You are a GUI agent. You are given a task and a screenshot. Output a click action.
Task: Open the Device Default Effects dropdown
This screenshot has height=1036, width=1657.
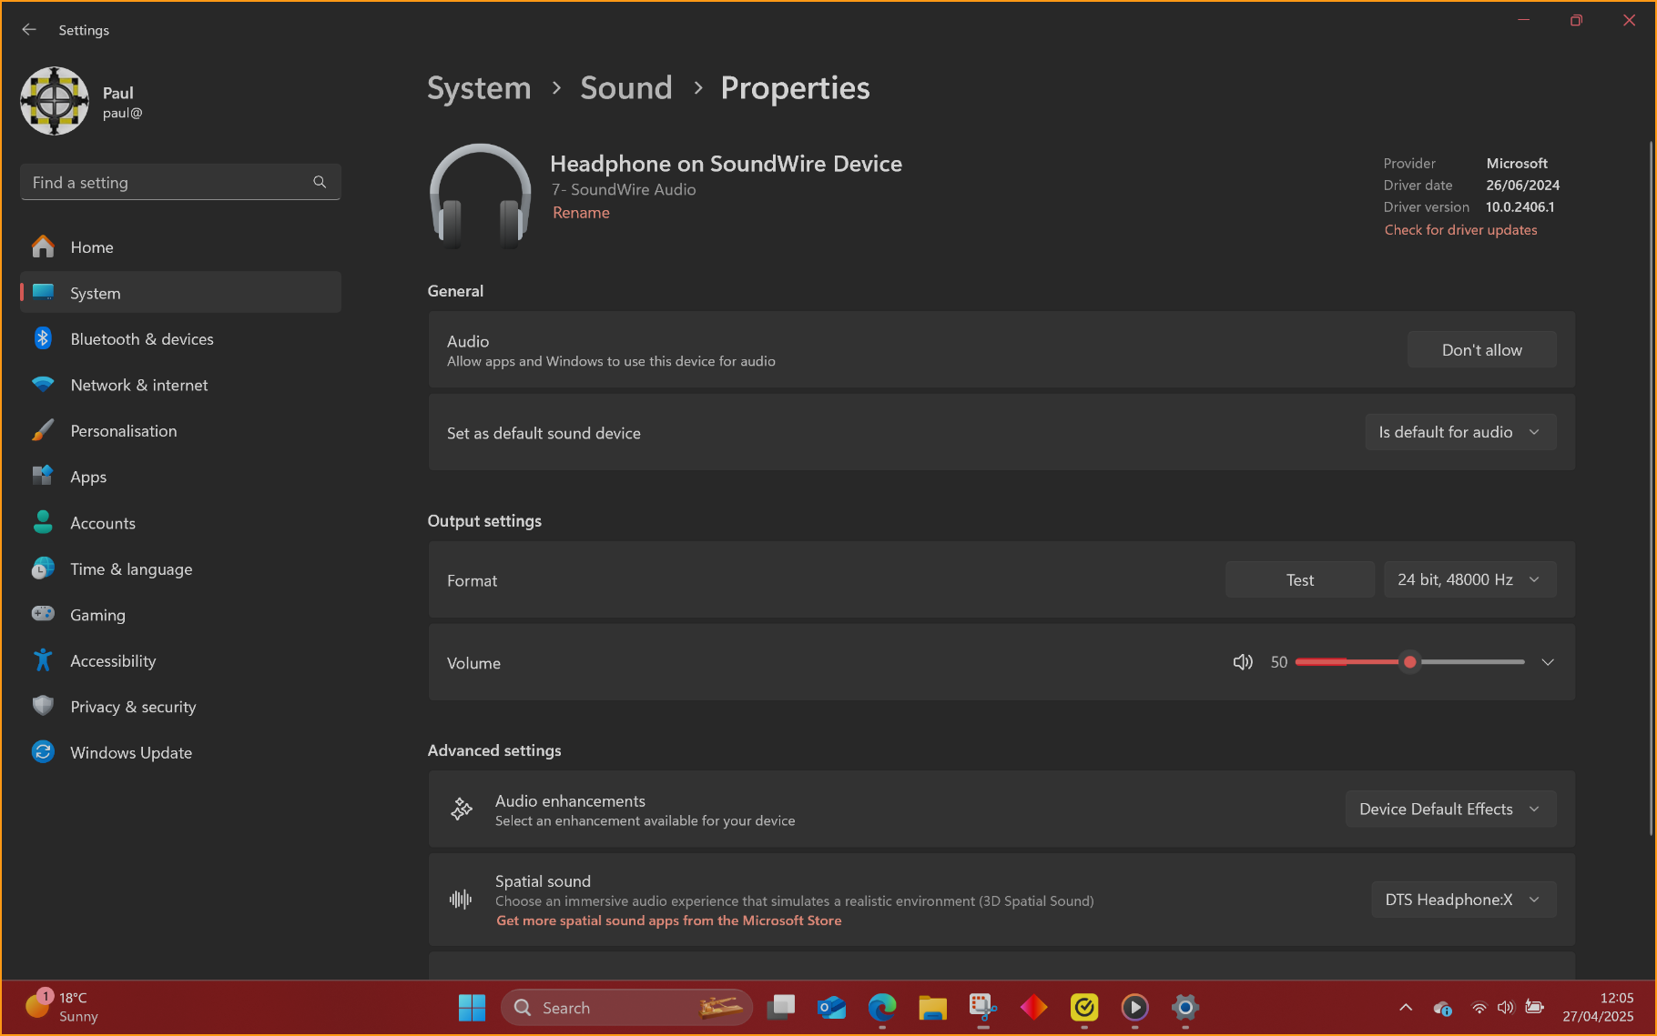pos(1450,809)
